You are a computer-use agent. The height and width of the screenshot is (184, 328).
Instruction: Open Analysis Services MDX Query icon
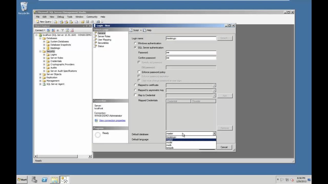click(61, 22)
